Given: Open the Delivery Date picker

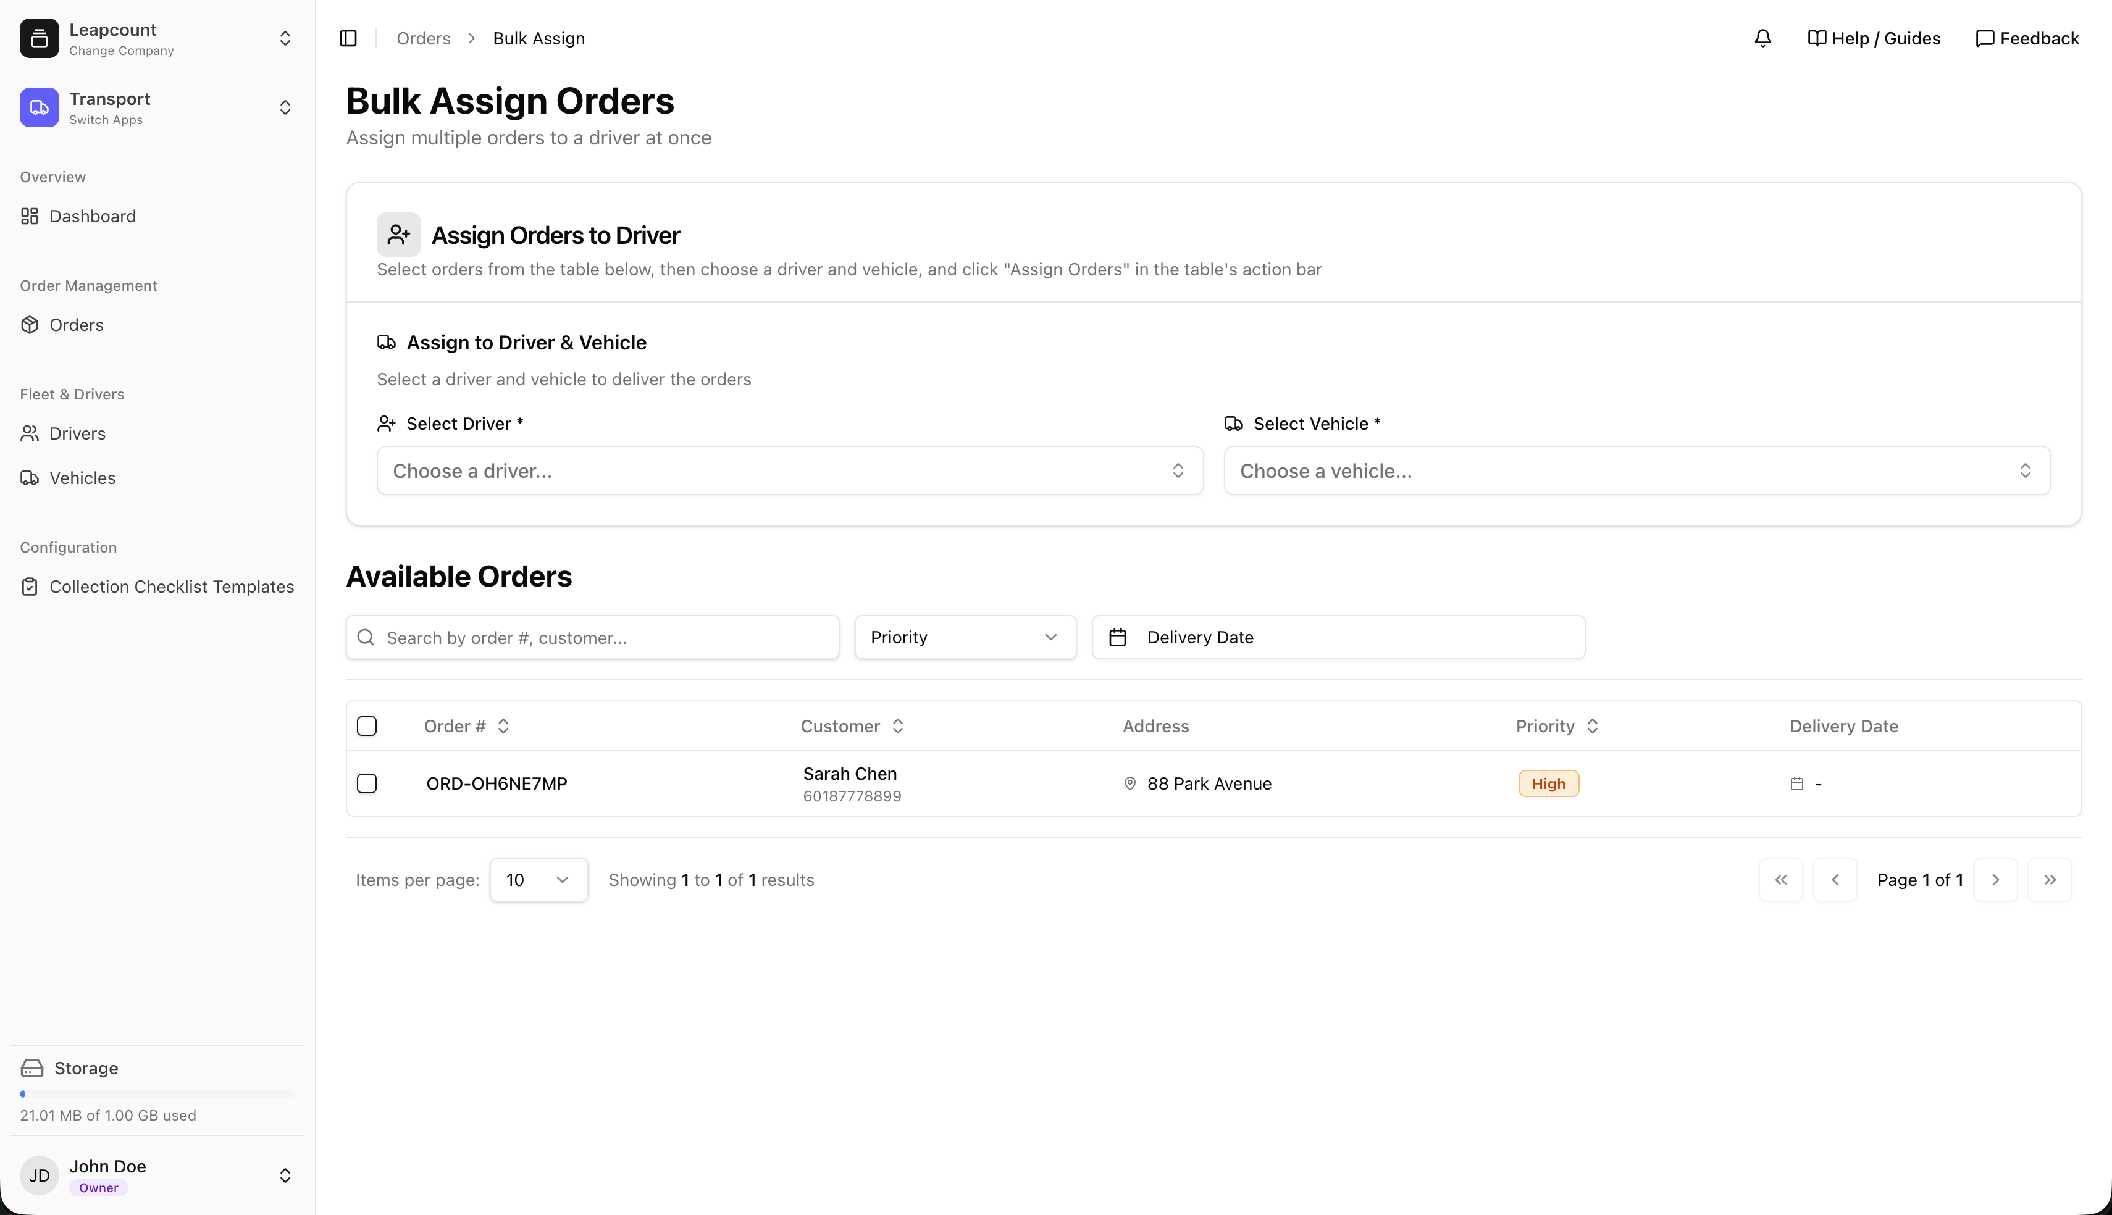Looking at the screenshot, I should pos(1338,638).
